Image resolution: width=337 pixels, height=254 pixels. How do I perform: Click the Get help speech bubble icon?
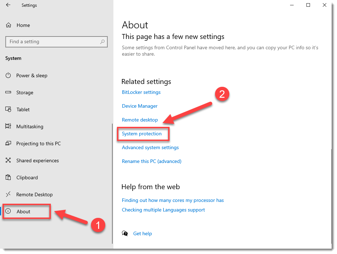pyautogui.click(x=125, y=233)
